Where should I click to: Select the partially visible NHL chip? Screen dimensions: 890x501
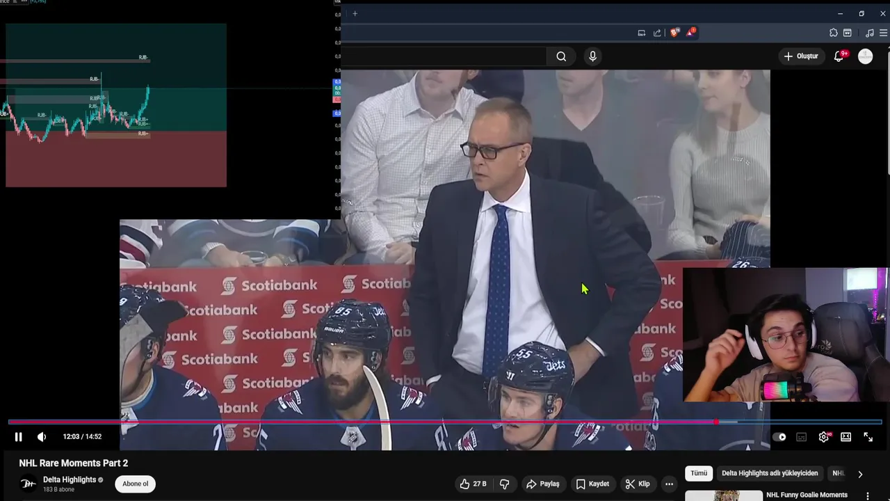(838, 473)
